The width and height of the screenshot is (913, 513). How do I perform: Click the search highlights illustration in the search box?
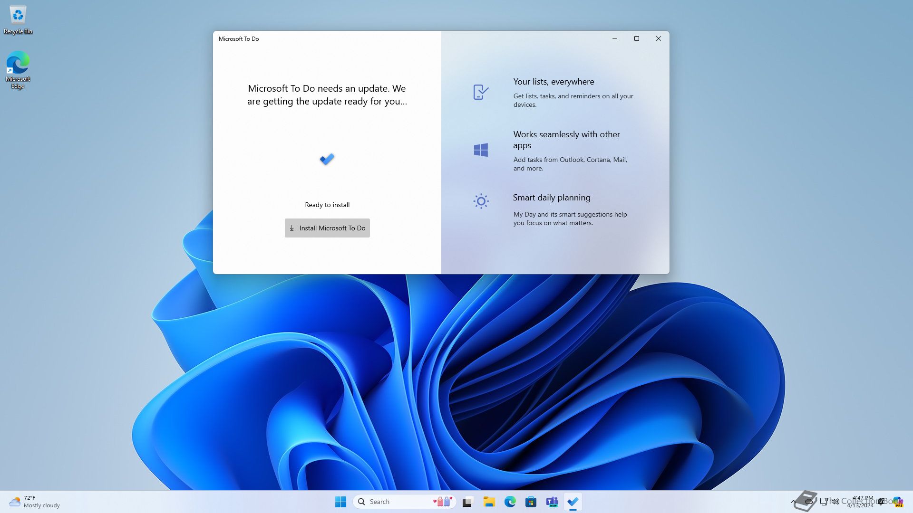pyautogui.click(x=443, y=502)
